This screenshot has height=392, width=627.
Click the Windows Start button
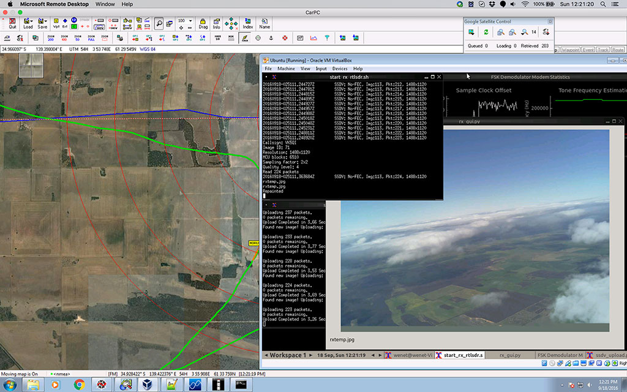10,385
